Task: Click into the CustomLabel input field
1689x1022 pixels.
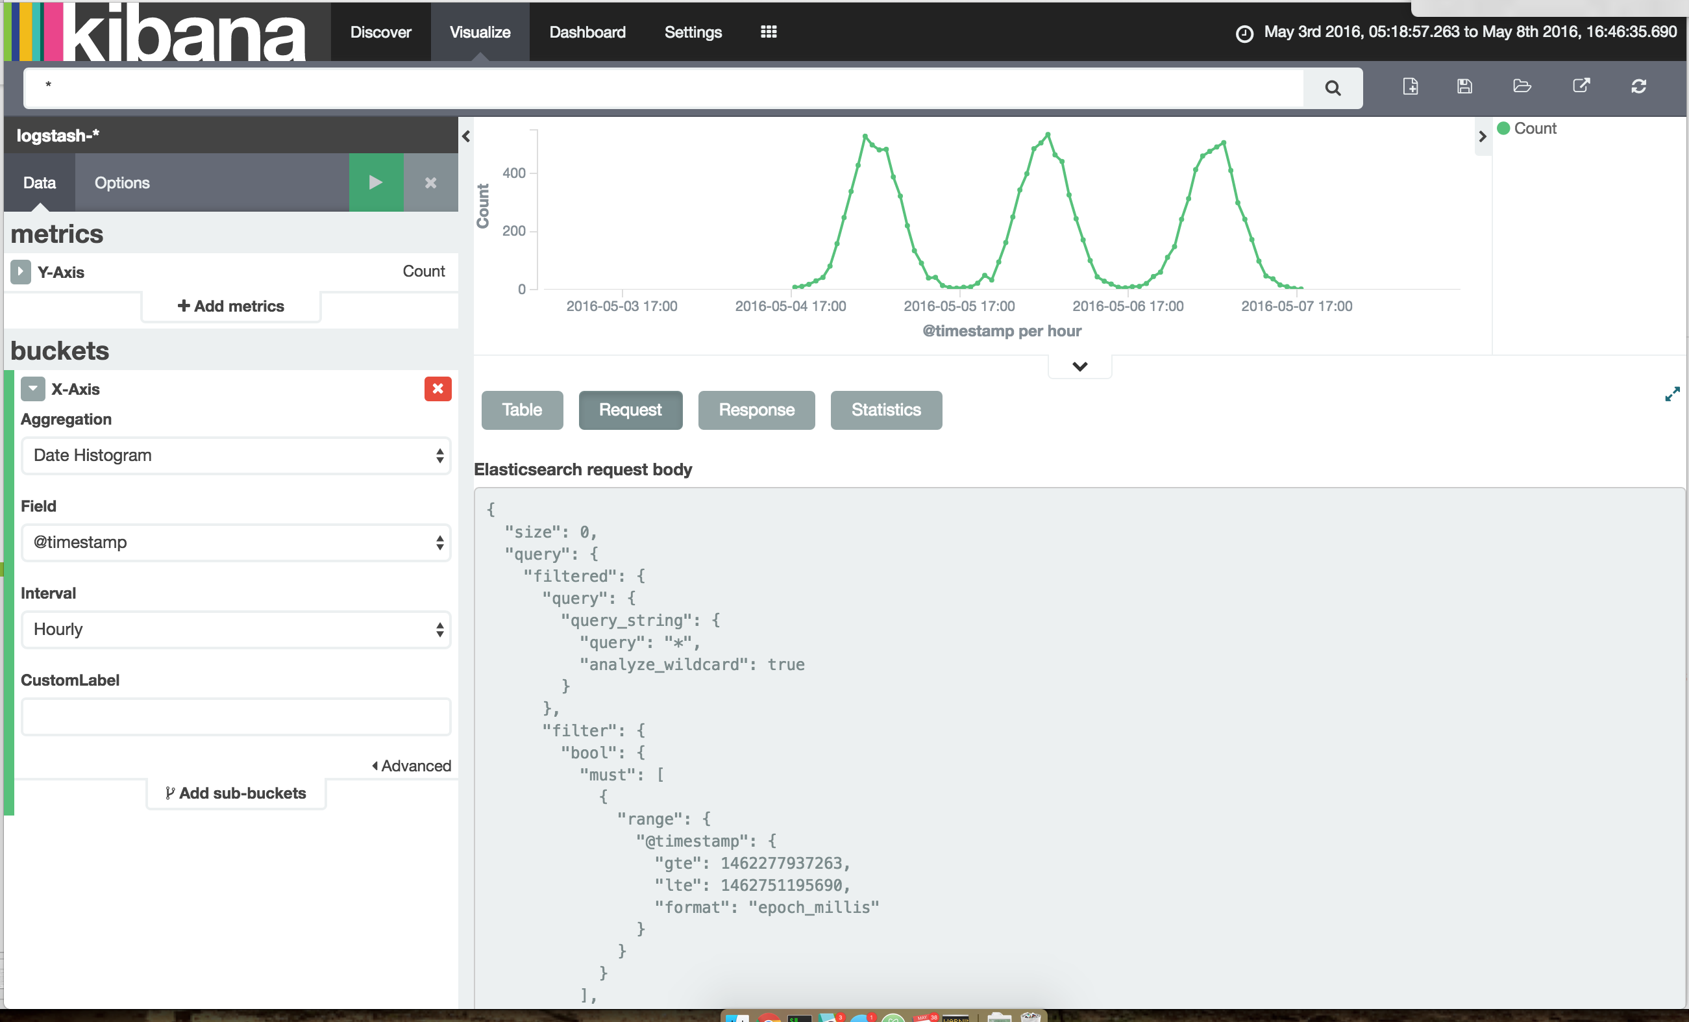Action: [236, 717]
